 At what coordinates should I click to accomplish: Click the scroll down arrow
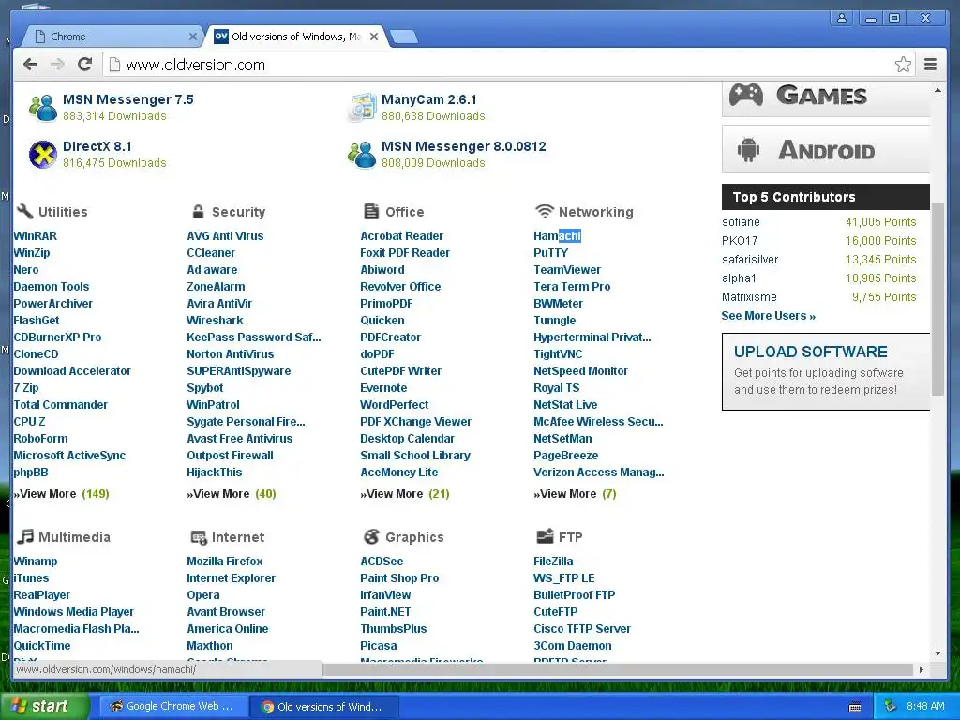tap(937, 653)
